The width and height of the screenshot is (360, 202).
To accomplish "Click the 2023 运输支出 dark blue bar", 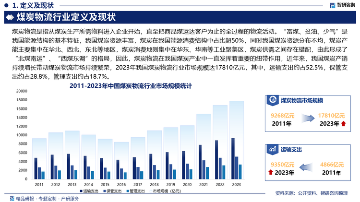I will [233, 159].
